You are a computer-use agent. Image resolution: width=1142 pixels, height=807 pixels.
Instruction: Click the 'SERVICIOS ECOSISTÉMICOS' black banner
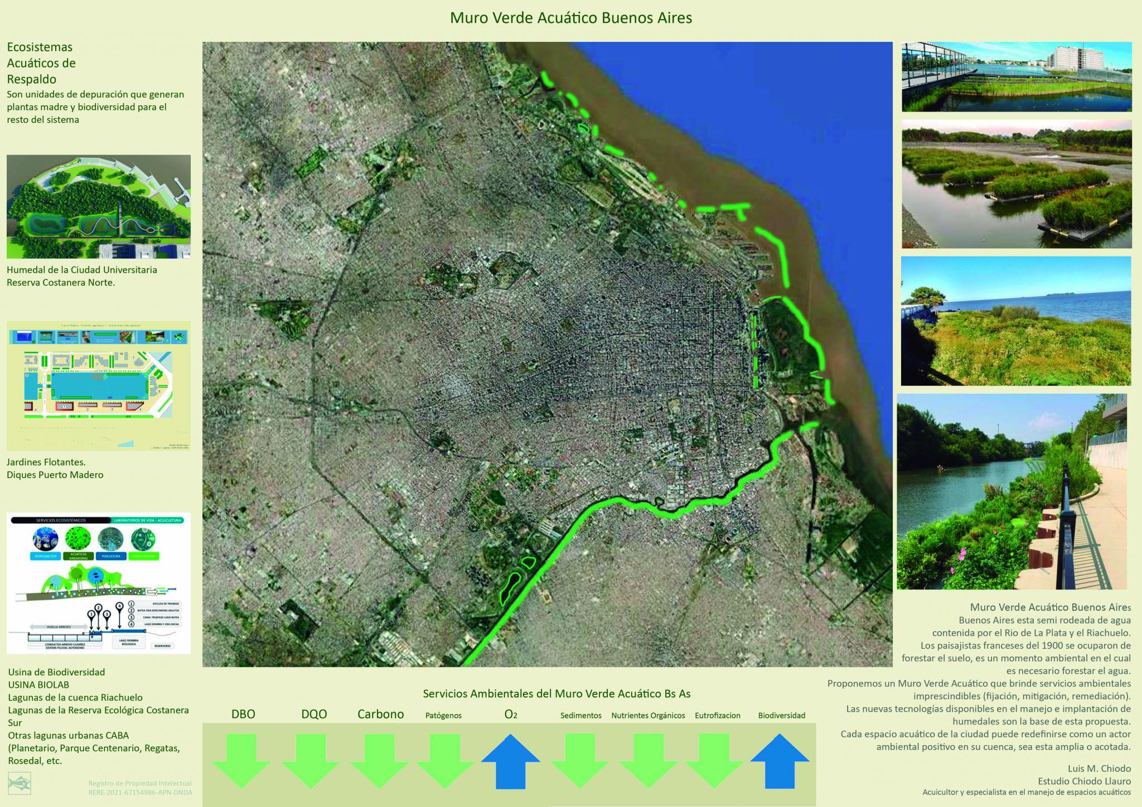[61, 520]
